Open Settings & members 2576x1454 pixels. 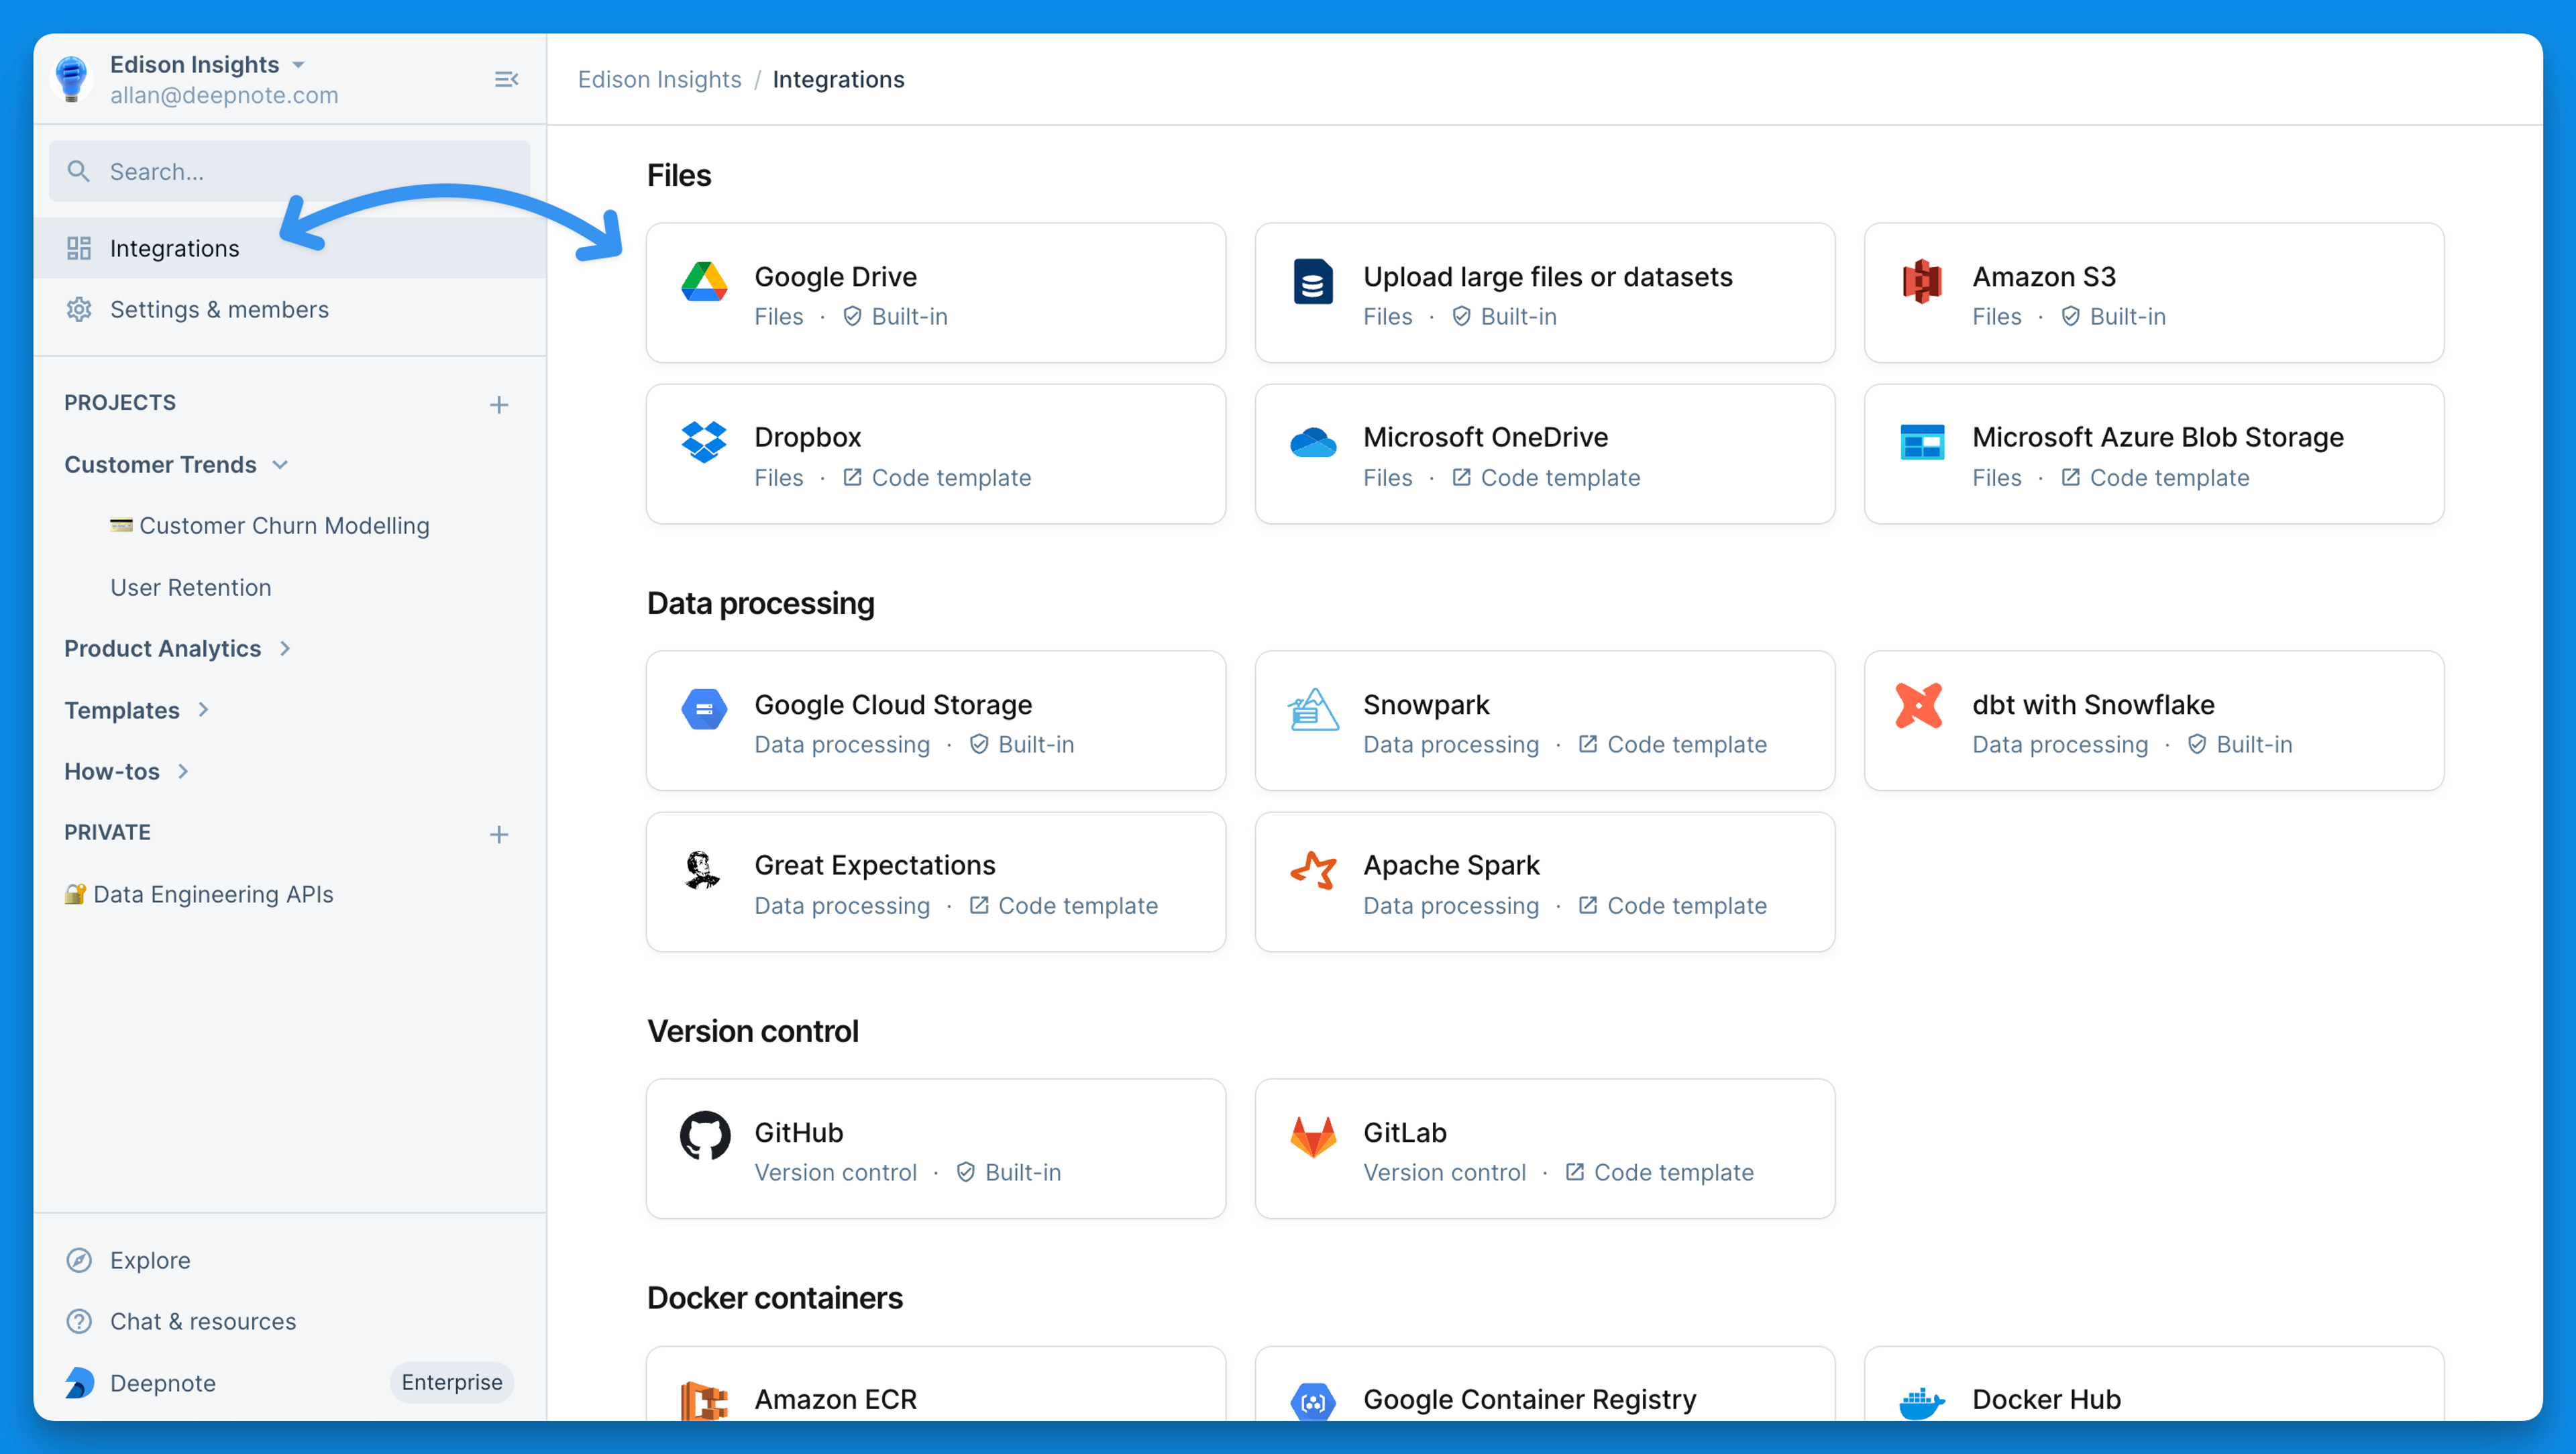pyautogui.click(x=219, y=310)
